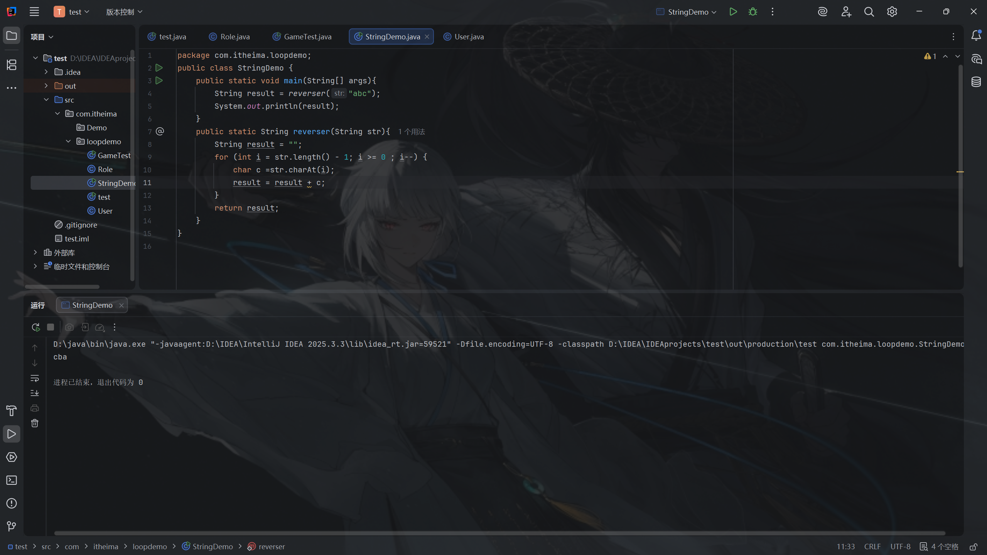Image resolution: width=987 pixels, height=555 pixels.
Task: Open the AI assistant swirl icon
Action: coord(822,12)
